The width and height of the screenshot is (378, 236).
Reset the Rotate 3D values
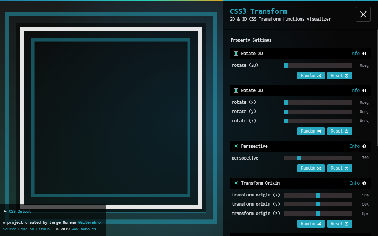(x=339, y=131)
